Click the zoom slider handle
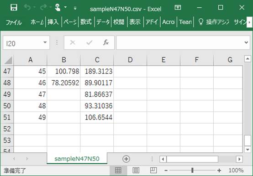Screen dimensions: 253x176 pos(192,170)
